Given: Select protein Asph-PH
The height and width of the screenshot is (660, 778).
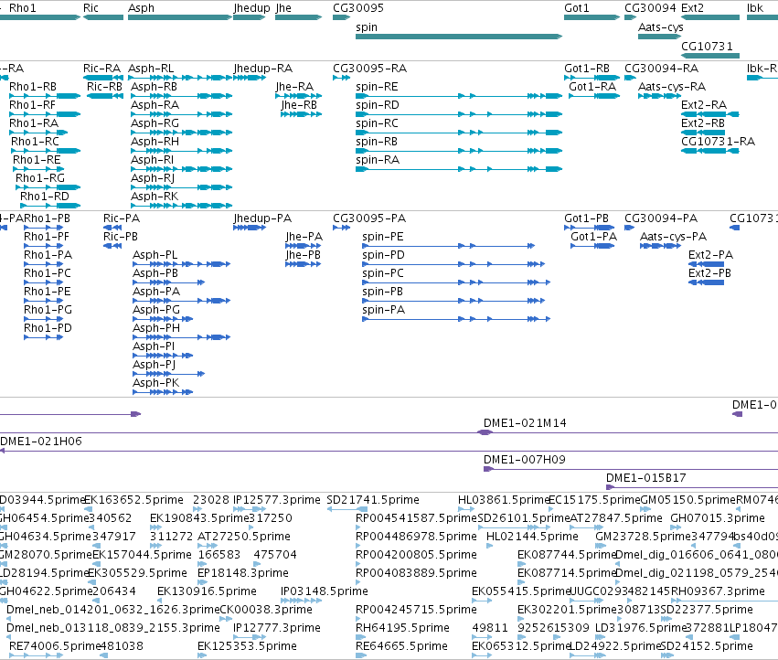Looking at the screenshot, I should pos(182,337).
